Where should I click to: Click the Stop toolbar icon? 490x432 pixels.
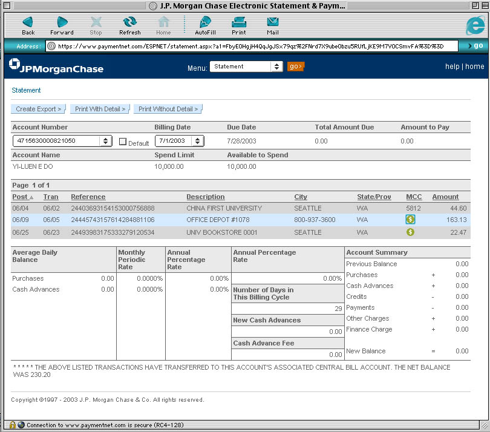click(x=96, y=22)
